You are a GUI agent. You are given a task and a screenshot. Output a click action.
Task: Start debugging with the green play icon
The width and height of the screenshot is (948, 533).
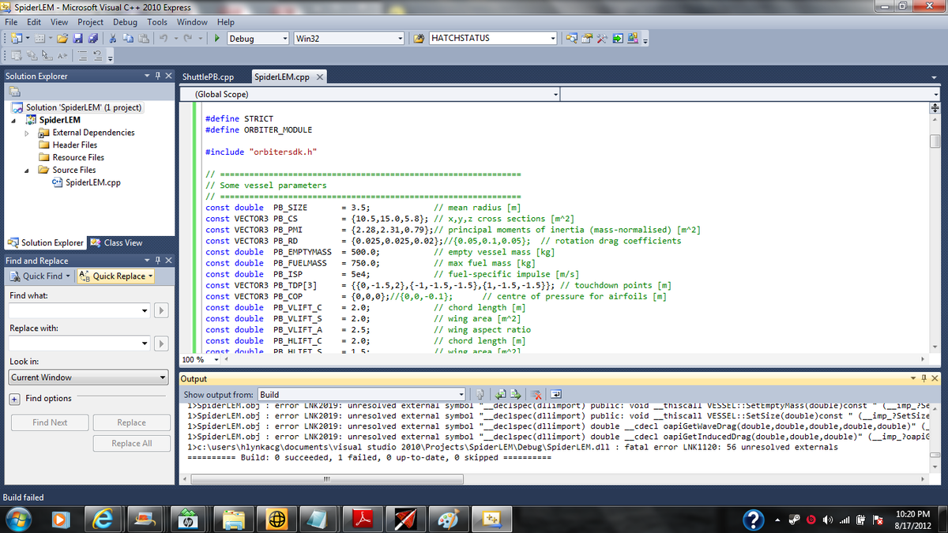tap(217, 38)
